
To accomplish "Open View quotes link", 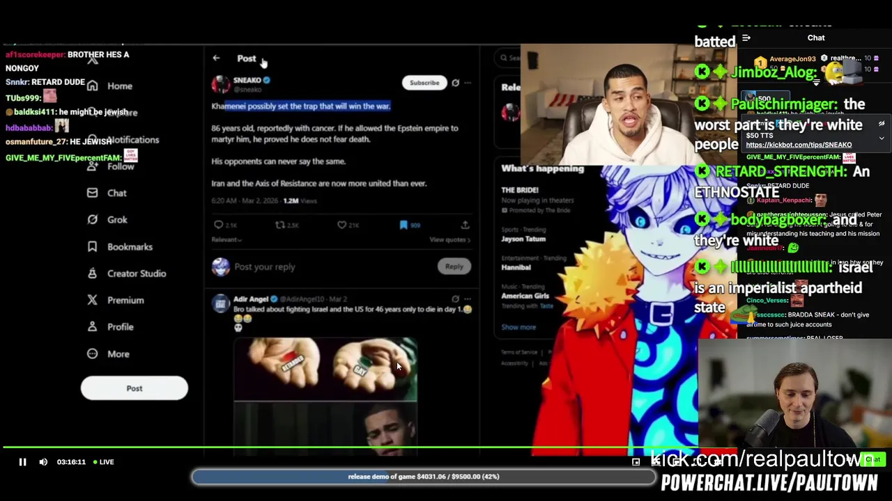I will point(449,239).
